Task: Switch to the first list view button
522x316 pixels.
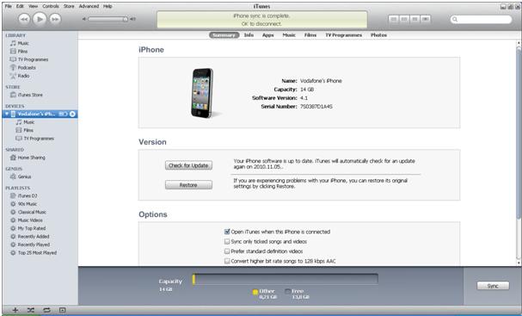Action: point(394,19)
